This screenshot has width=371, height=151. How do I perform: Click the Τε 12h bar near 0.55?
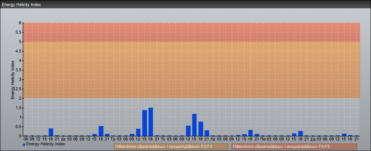(188, 131)
